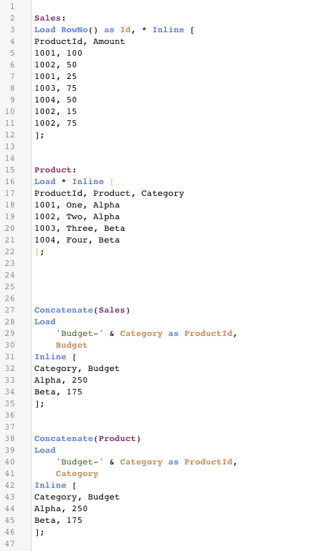Click the row 1003, Three, Beta
Screen dimensions: 315x551
[x=80, y=228]
